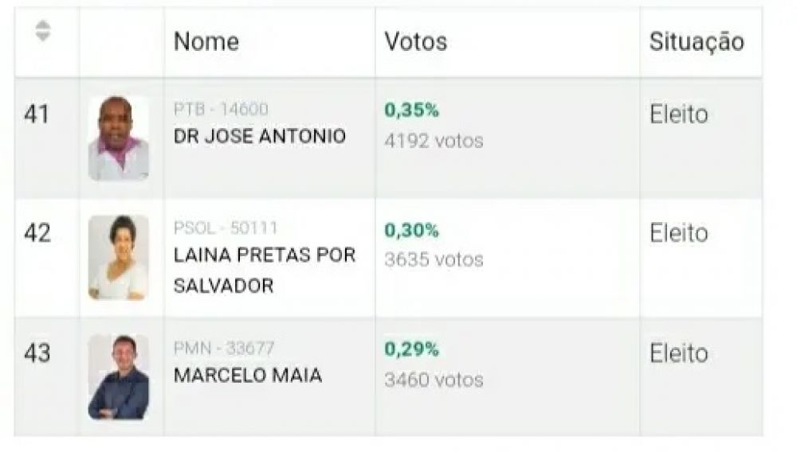Screen dimensions: 797x452
Task: Select the PMN - 33677 party label
Action: (224, 349)
